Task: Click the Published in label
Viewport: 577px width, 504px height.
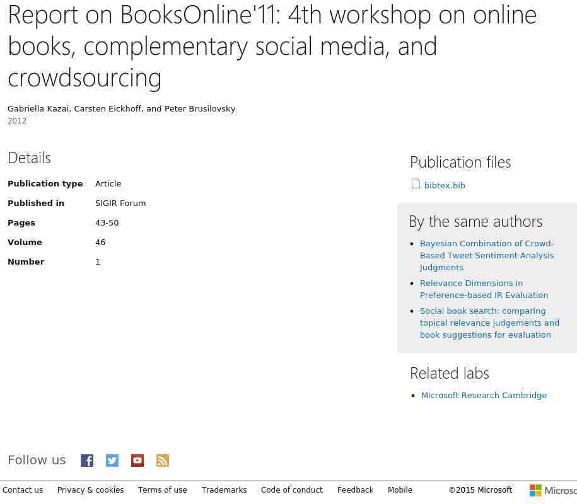Action: coord(36,203)
